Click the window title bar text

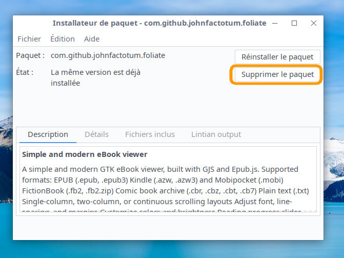point(159,23)
